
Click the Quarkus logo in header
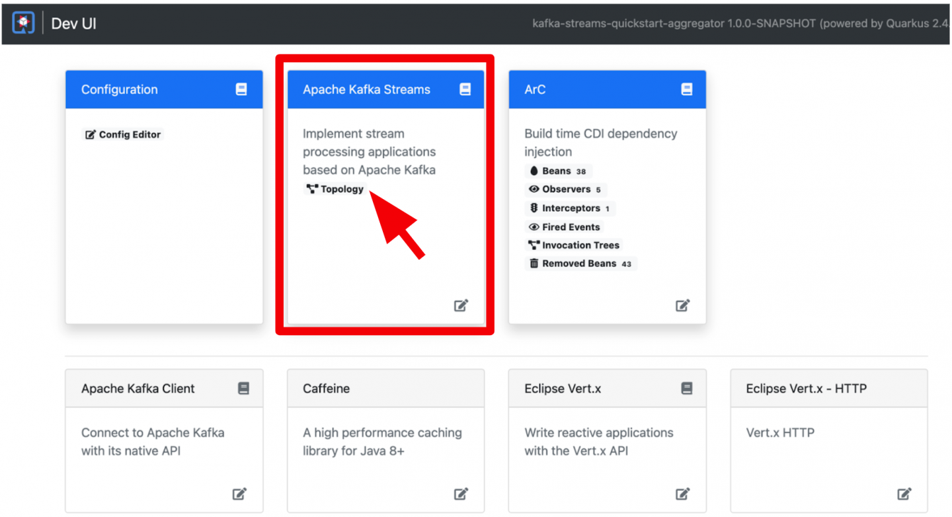(x=23, y=23)
